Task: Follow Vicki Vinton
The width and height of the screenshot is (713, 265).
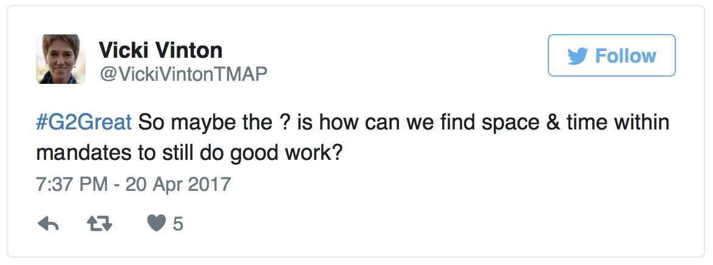Action: click(x=612, y=55)
